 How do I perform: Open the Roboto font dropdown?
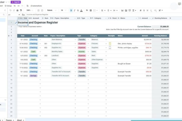click(52, 10)
